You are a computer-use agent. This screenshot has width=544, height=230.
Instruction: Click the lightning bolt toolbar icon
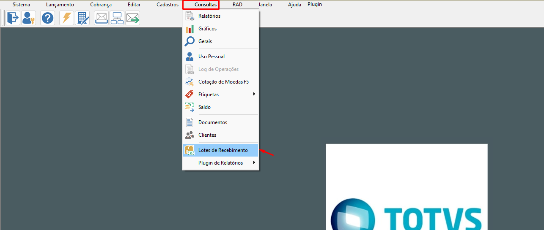pos(67,18)
